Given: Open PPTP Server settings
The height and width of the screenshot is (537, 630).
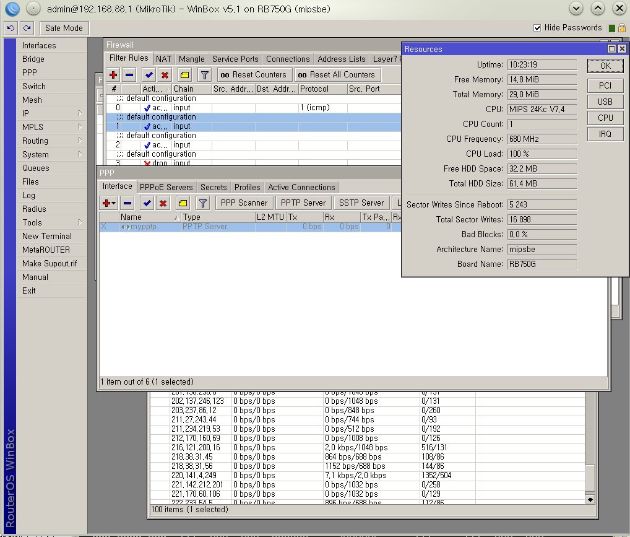Looking at the screenshot, I should tap(303, 203).
